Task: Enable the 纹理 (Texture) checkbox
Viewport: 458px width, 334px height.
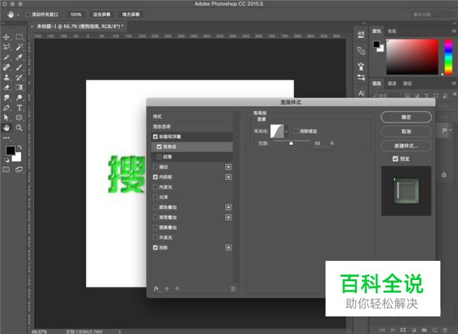Action: [x=159, y=157]
